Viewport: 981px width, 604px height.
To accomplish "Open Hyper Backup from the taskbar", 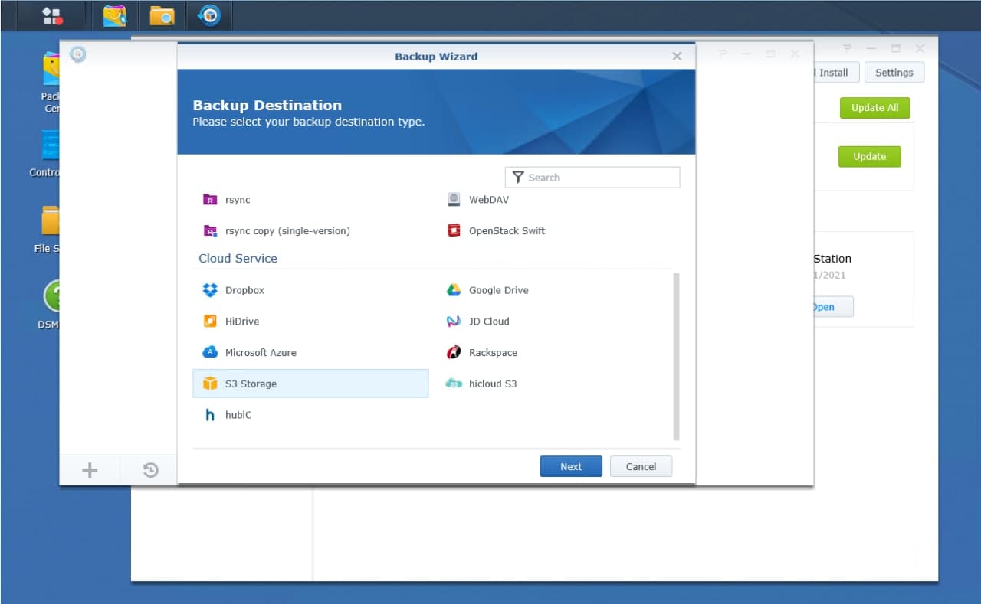I will (208, 15).
